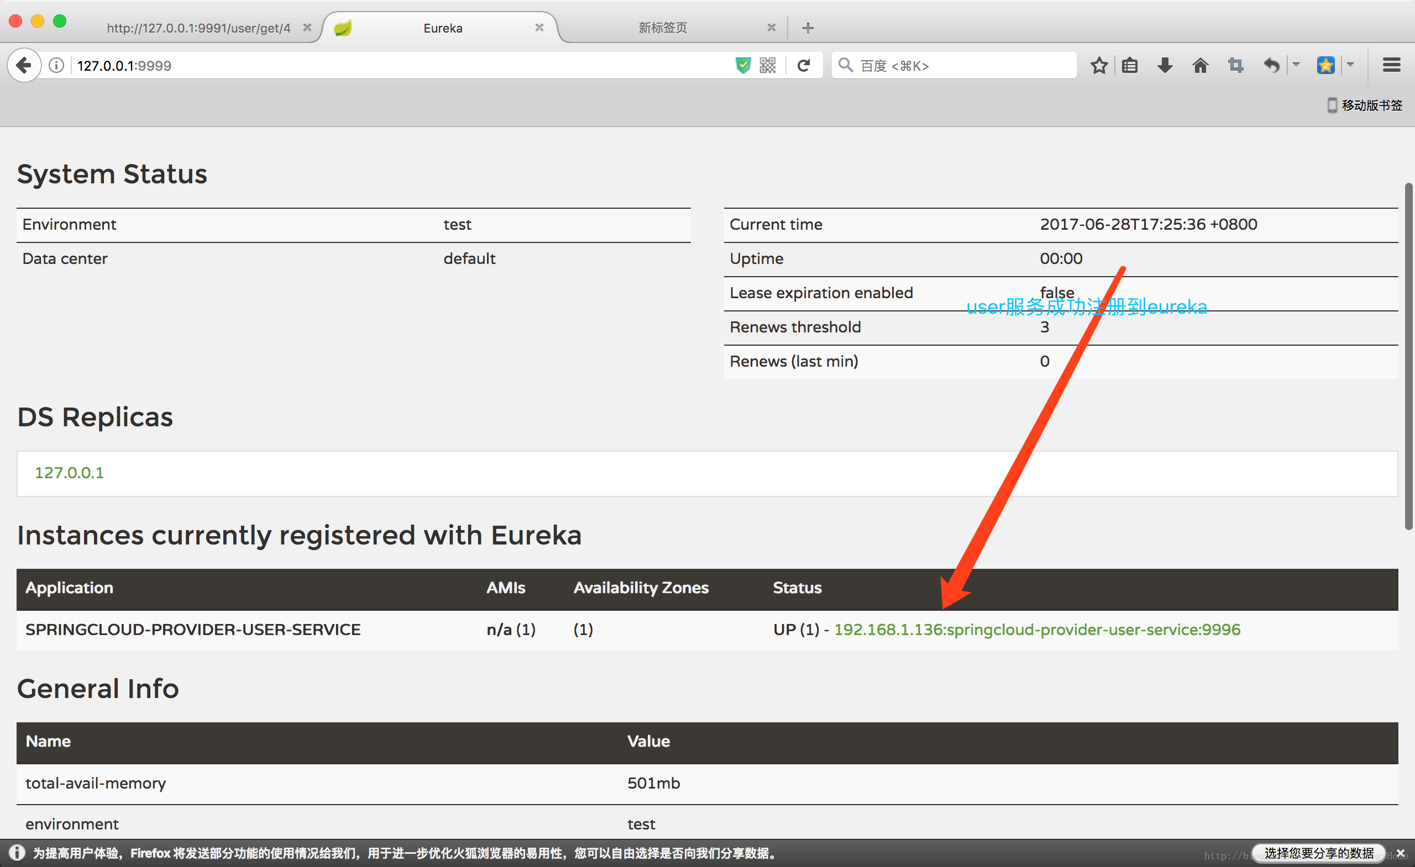Open site information icon in address bar

(56, 65)
